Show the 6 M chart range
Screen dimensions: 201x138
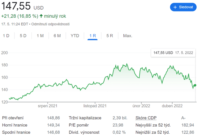pos(57,36)
